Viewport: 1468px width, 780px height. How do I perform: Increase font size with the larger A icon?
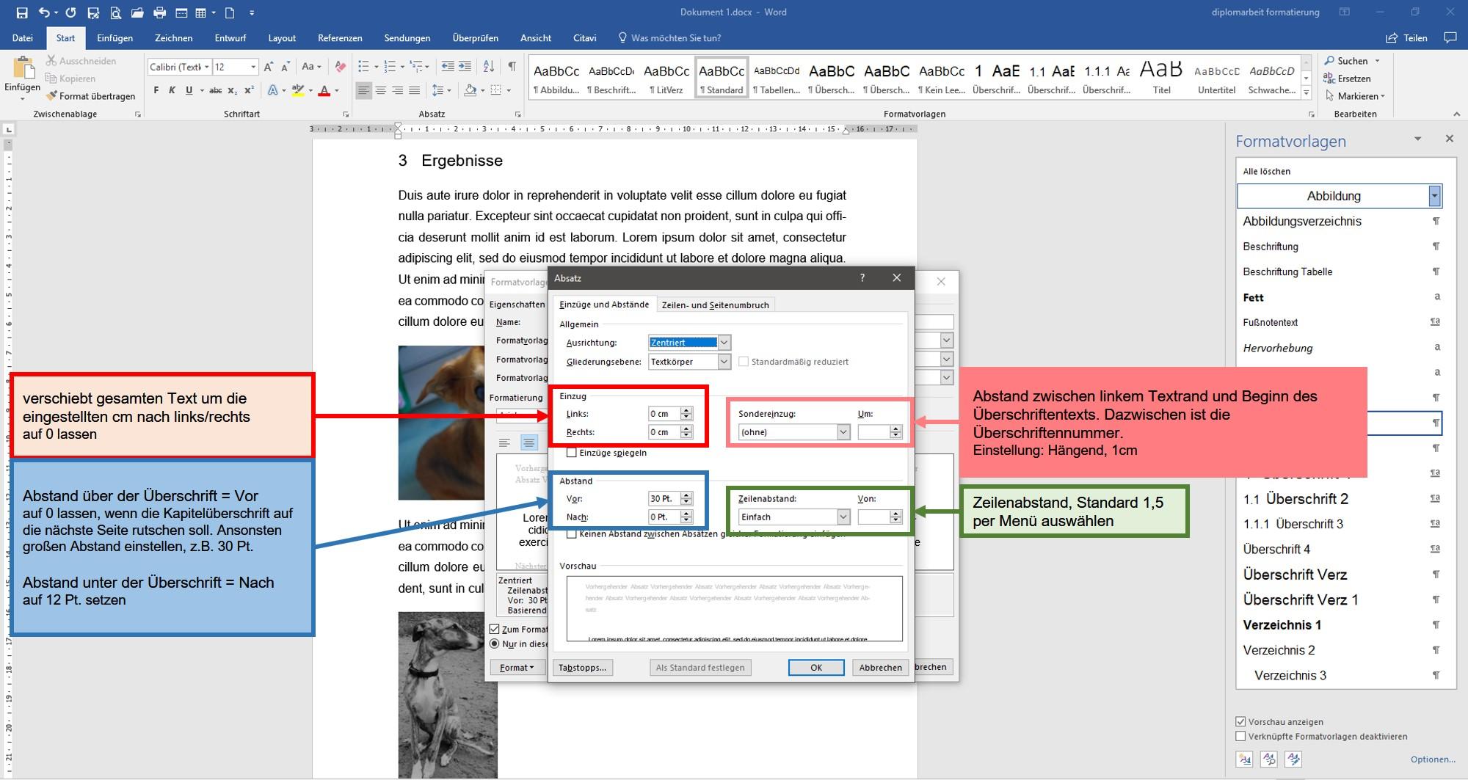tap(269, 67)
